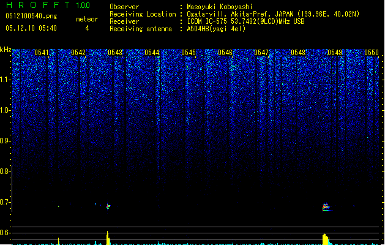Screen dimensions: 385x245
Task: Click the 0.7 frequency axis label
Action: [4, 202]
